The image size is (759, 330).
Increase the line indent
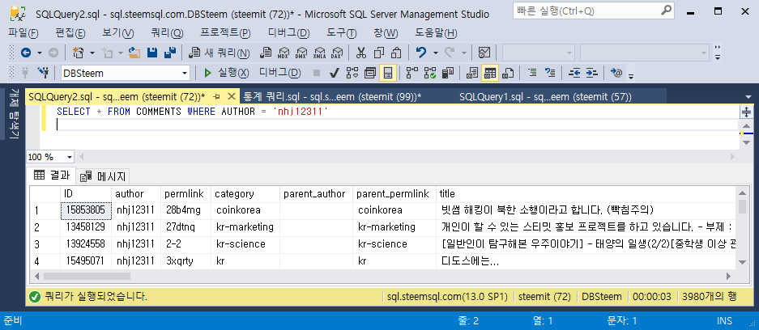(x=591, y=73)
